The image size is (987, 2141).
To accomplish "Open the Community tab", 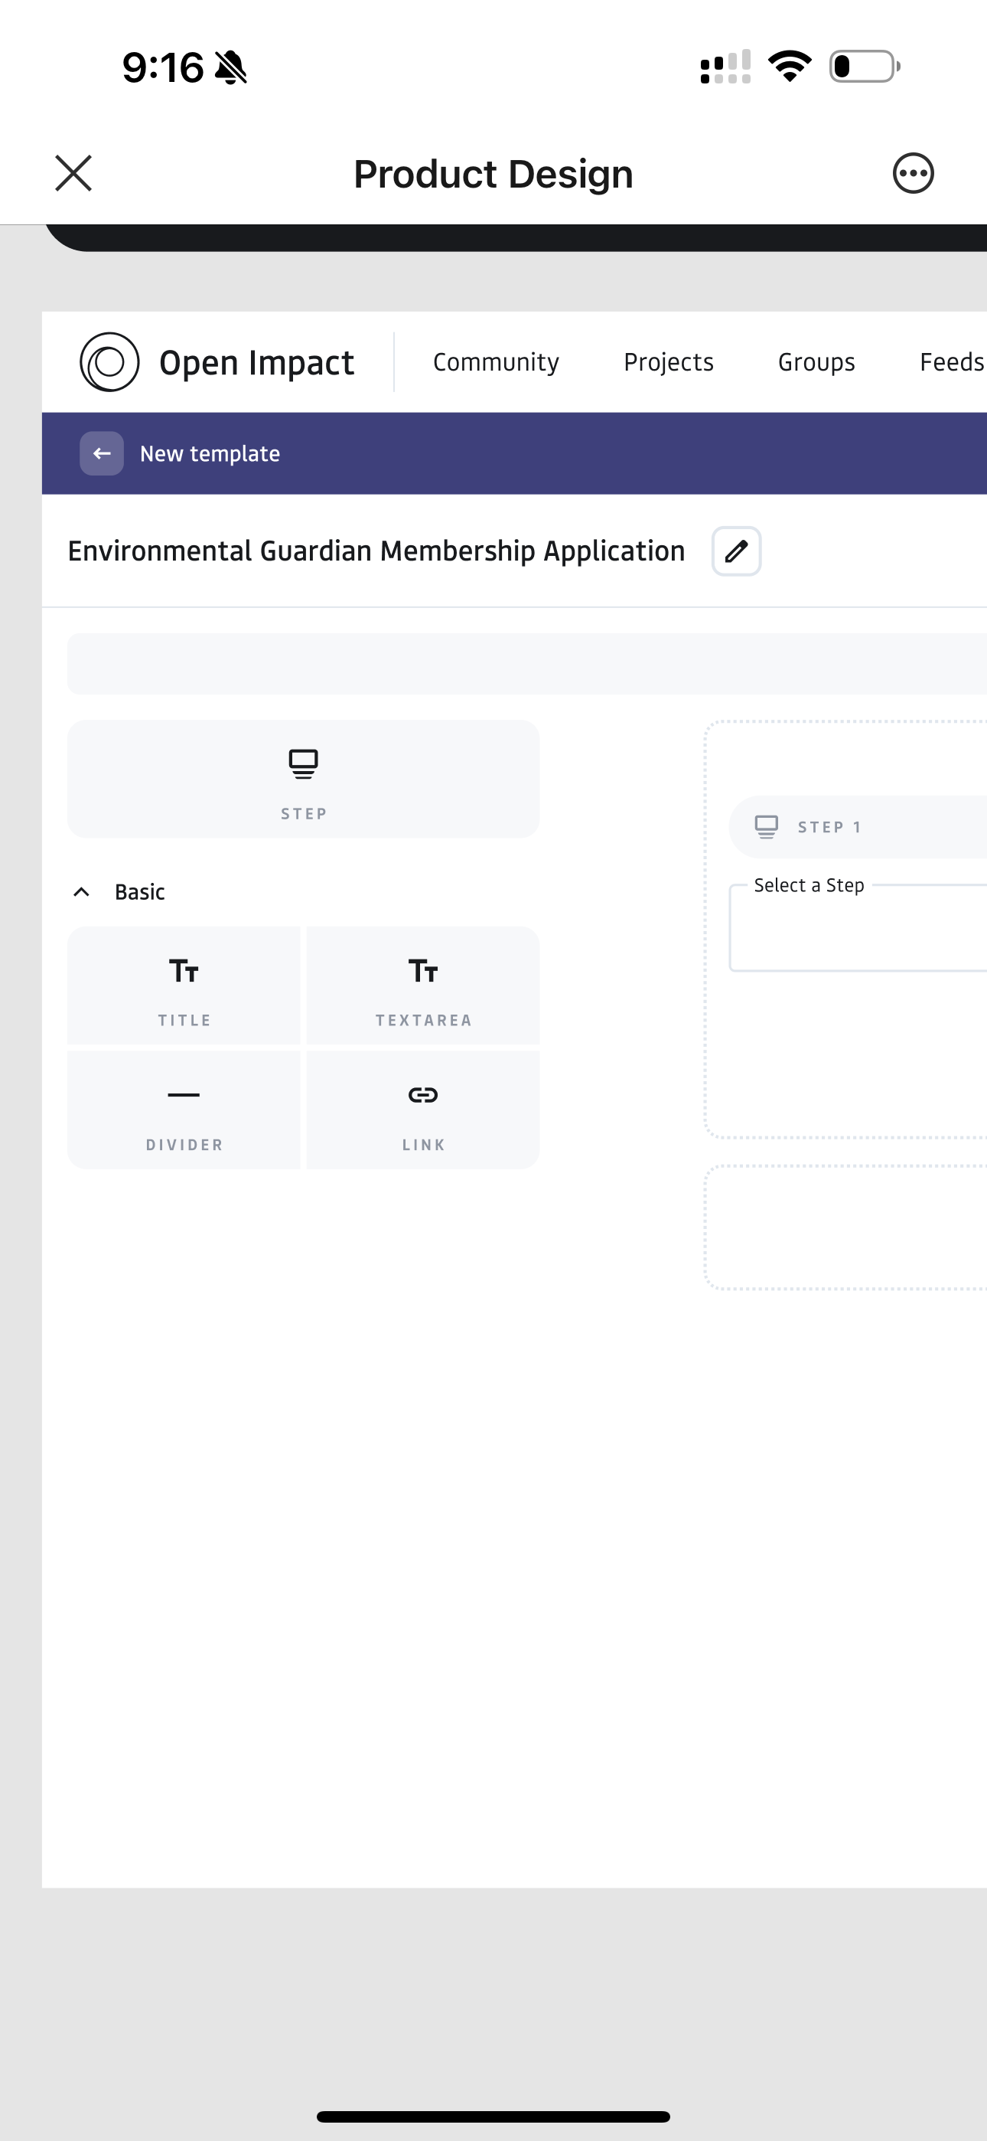I will coord(496,361).
